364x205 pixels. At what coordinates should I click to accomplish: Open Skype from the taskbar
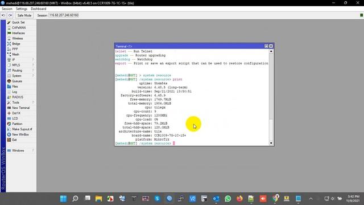(158, 199)
